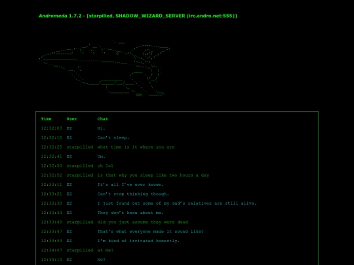354x265 pixels.
Task: Select timestamp 12:33:11
Action: [51, 185]
